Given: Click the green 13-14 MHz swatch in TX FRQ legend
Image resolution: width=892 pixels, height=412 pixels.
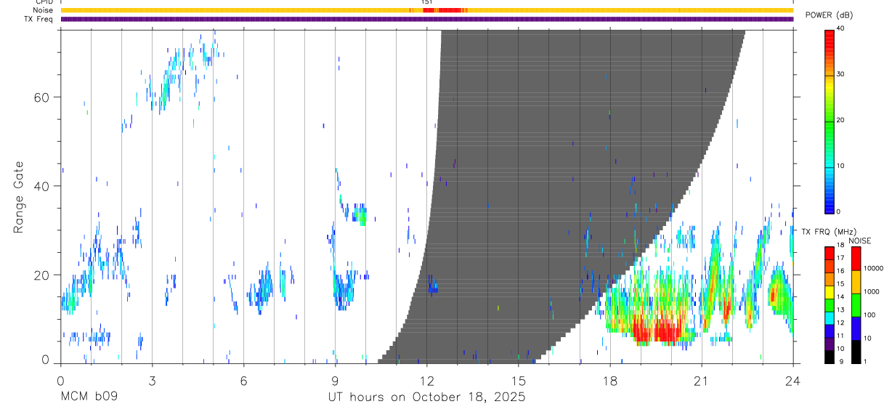Looking at the screenshot, I should pos(829,304).
